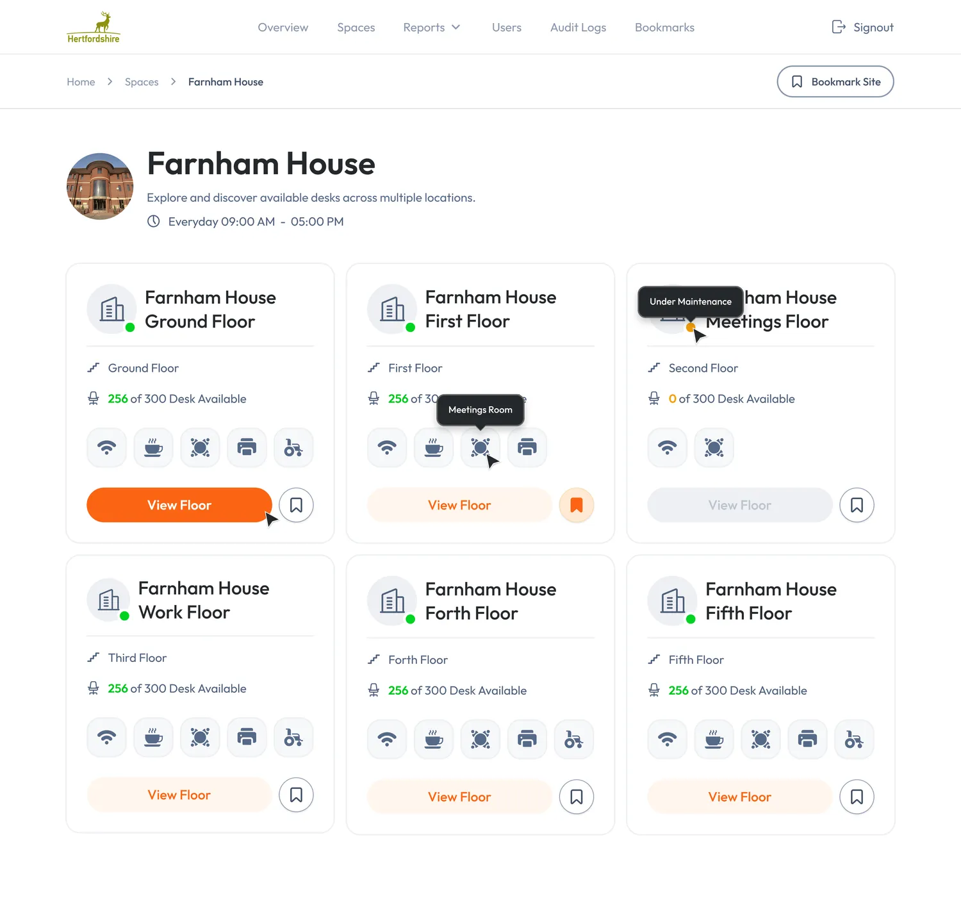961x901 pixels.
Task: Go to Spaces breadcrumb link
Action: [x=142, y=82]
